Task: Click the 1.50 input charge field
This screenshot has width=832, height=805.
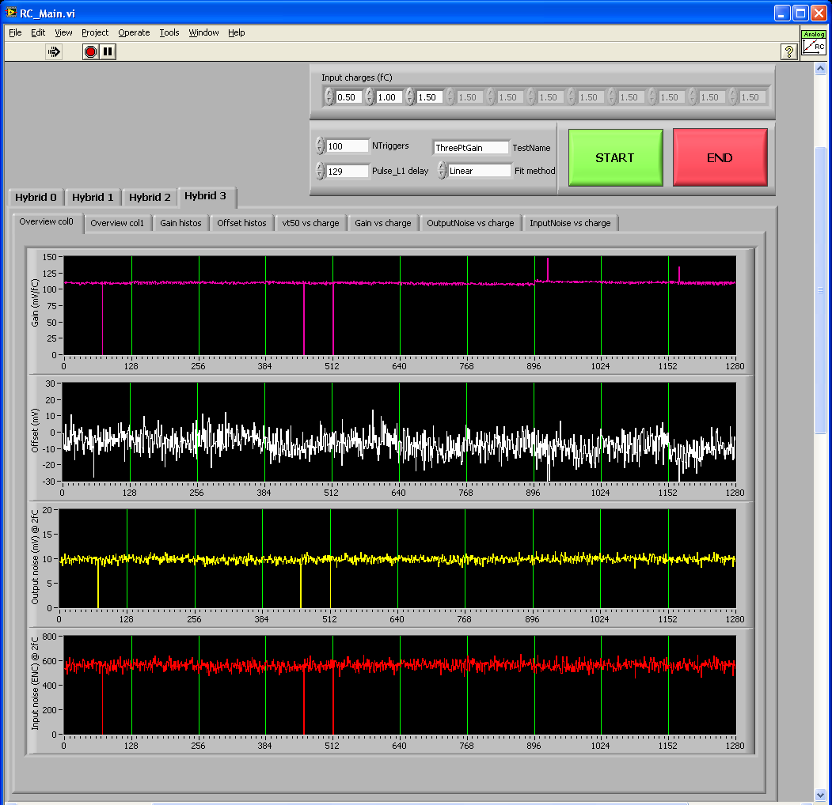Action: (428, 97)
